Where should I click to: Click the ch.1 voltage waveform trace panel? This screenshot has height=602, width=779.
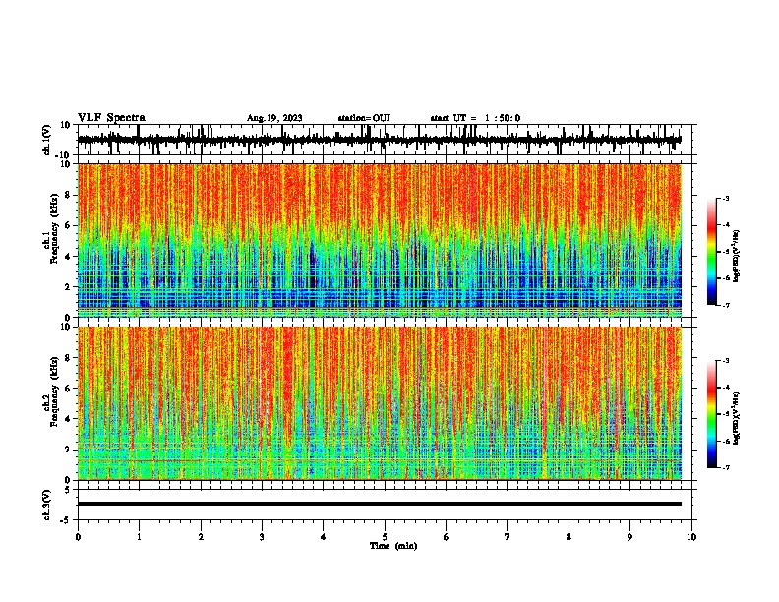(x=385, y=140)
